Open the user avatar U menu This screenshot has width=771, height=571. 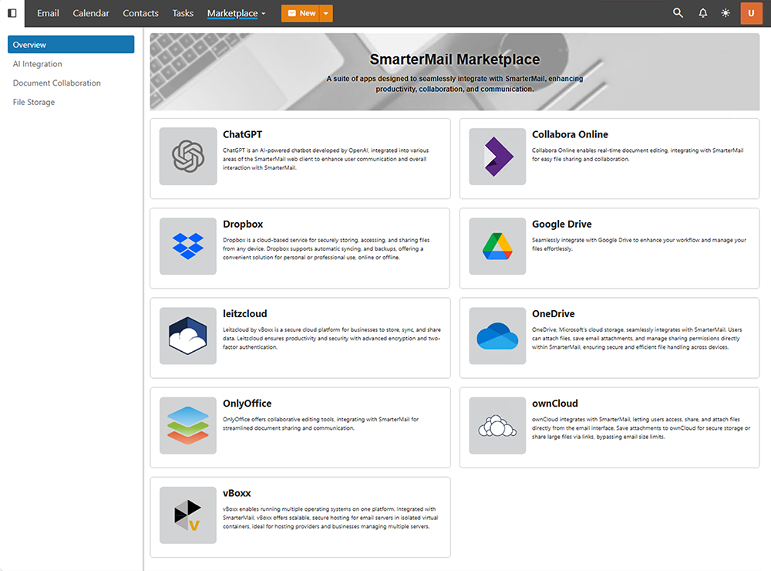point(751,13)
